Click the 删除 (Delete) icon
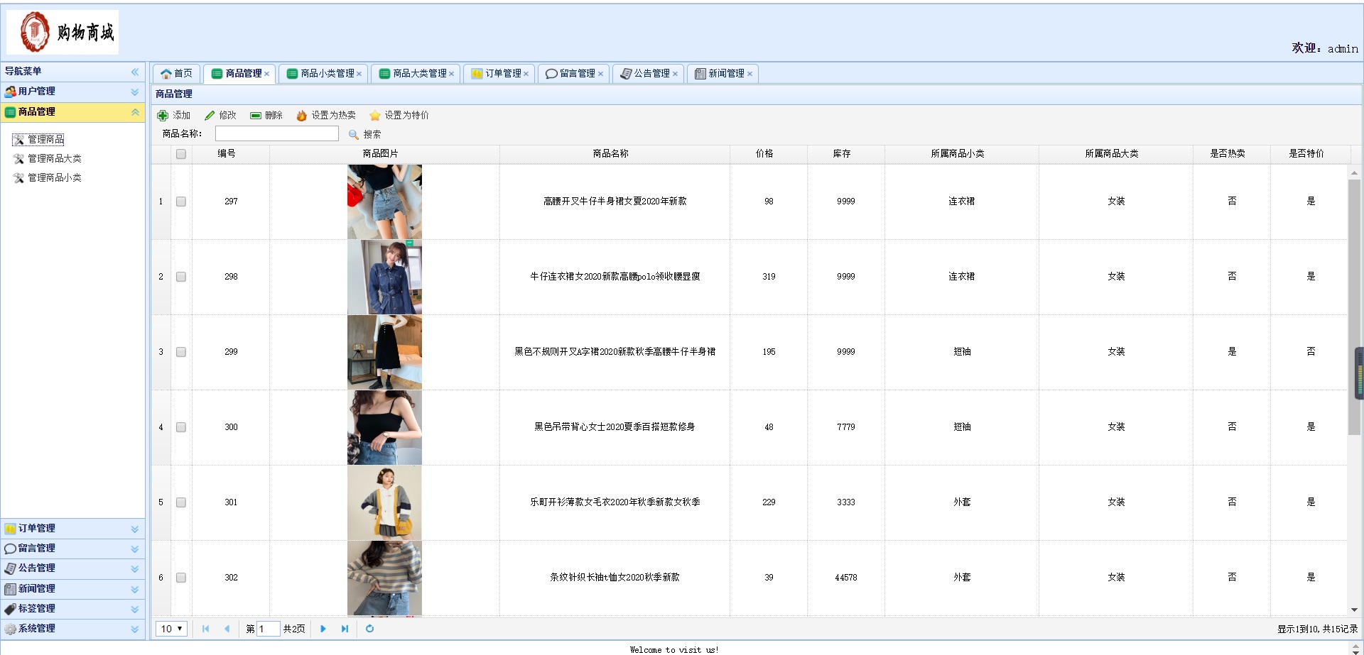The height and width of the screenshot is (655, 1364). coord(256,115)
